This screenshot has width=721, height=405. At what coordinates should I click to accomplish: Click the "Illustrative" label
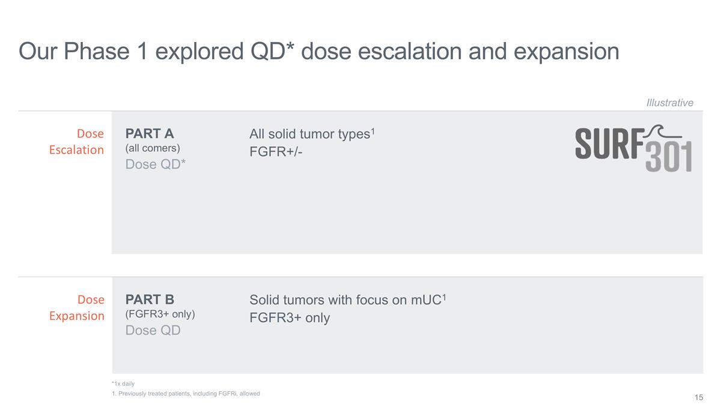click(669, 103)
